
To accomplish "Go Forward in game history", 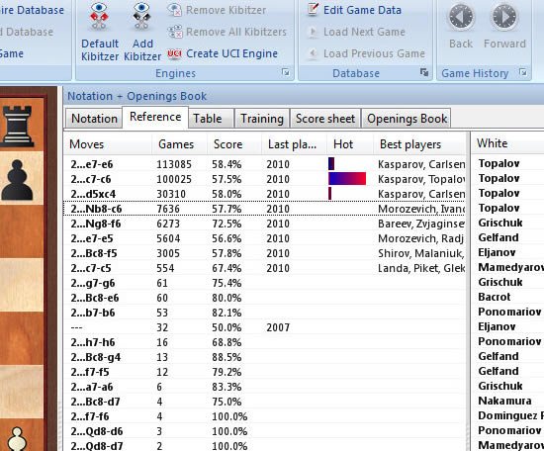I will pos(504,26).
